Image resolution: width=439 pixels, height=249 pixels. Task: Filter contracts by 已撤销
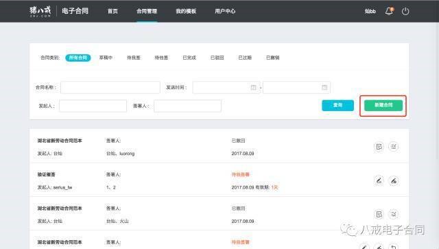pyautogui.click(x=273, y=58)
